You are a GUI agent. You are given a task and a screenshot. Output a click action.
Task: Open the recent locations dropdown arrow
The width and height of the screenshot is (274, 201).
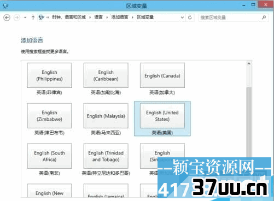[25, 17]
